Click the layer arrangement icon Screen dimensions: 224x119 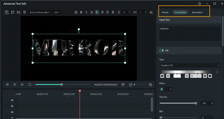coord(151,12)
